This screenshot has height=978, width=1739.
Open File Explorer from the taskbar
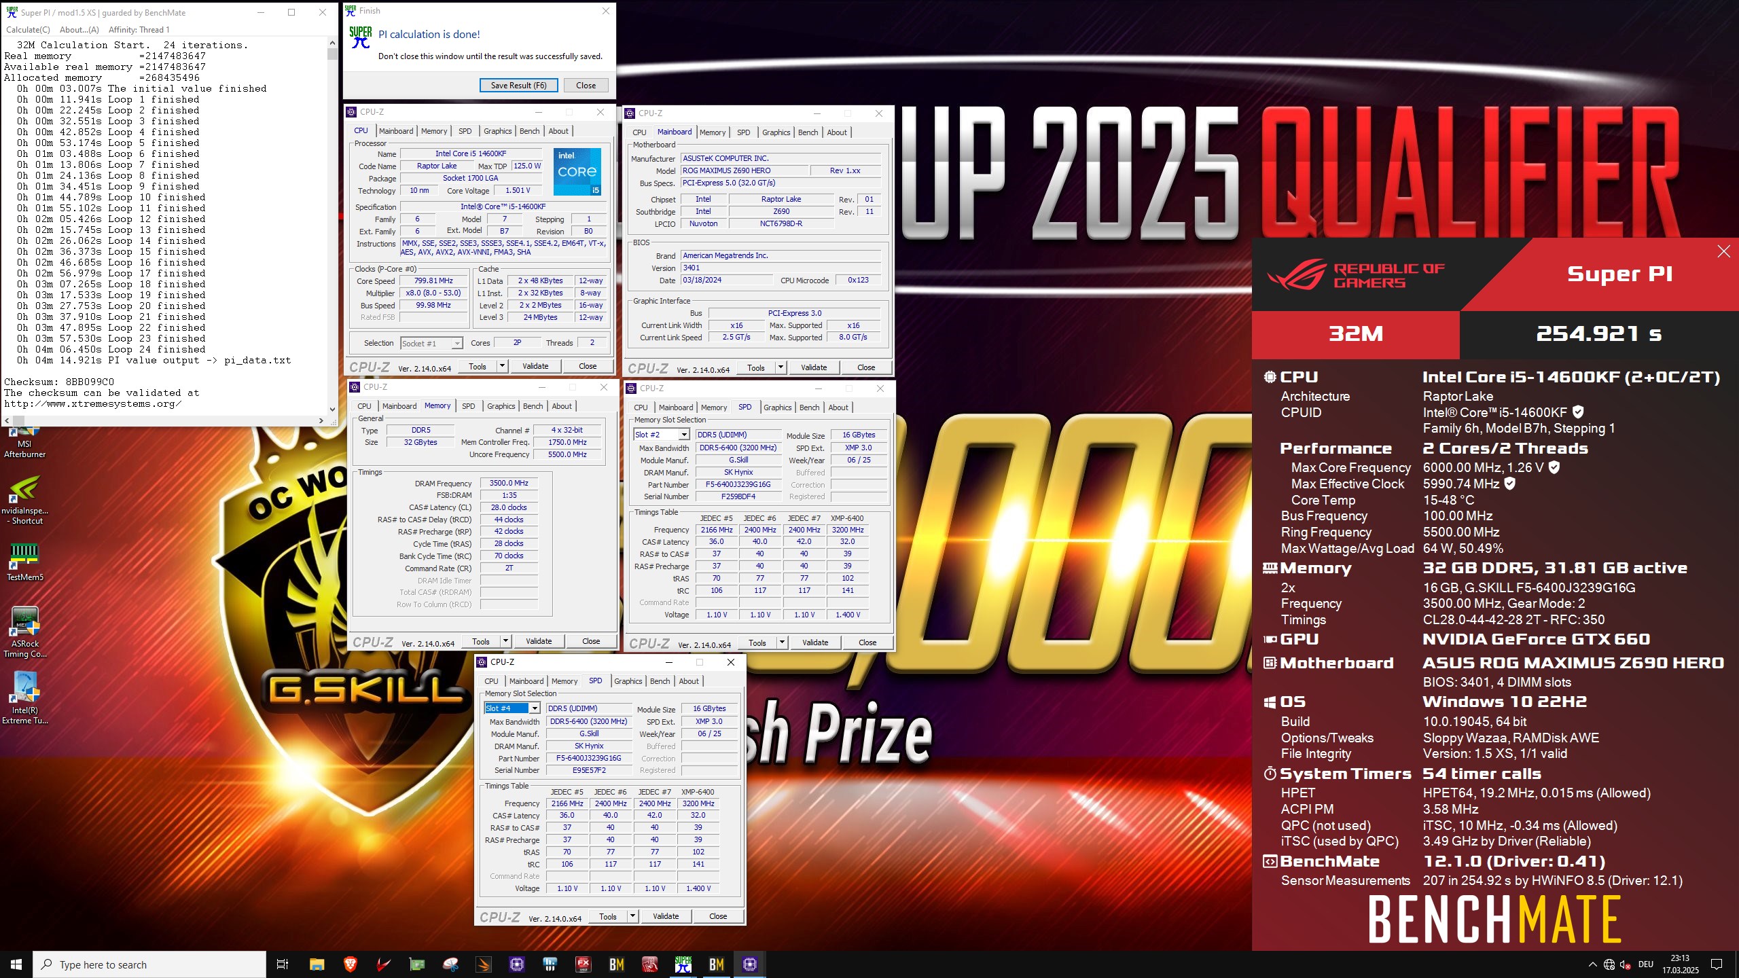click(317, 964)
